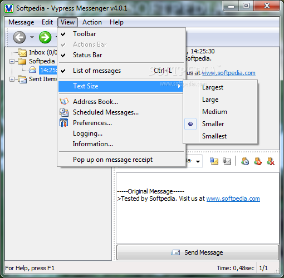Close the open View menu
Image resolution: width=284 pixels, height=278 pixels.
coord(67,22)
